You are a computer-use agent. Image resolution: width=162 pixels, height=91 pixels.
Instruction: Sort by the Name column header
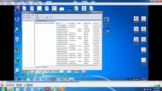tap(62, 23)
